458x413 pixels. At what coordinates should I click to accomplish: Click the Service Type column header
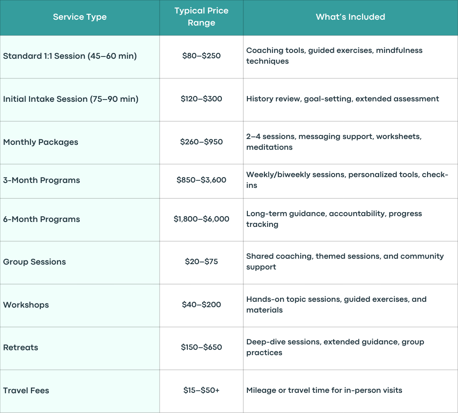80,17
